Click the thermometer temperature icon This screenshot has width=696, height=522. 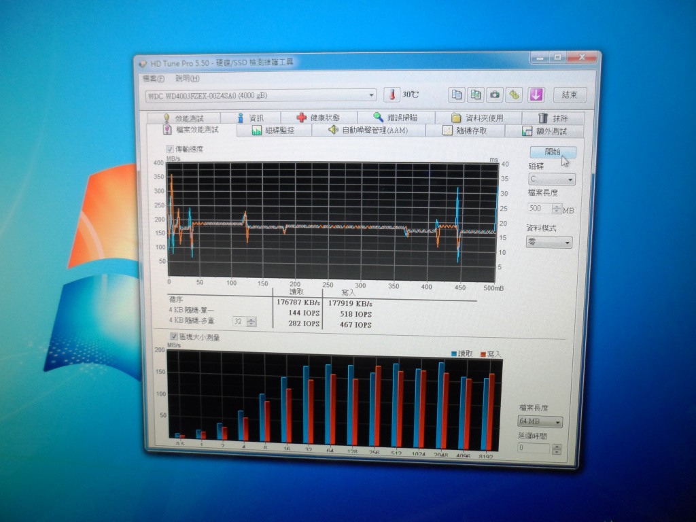click(x=391, y=94)
